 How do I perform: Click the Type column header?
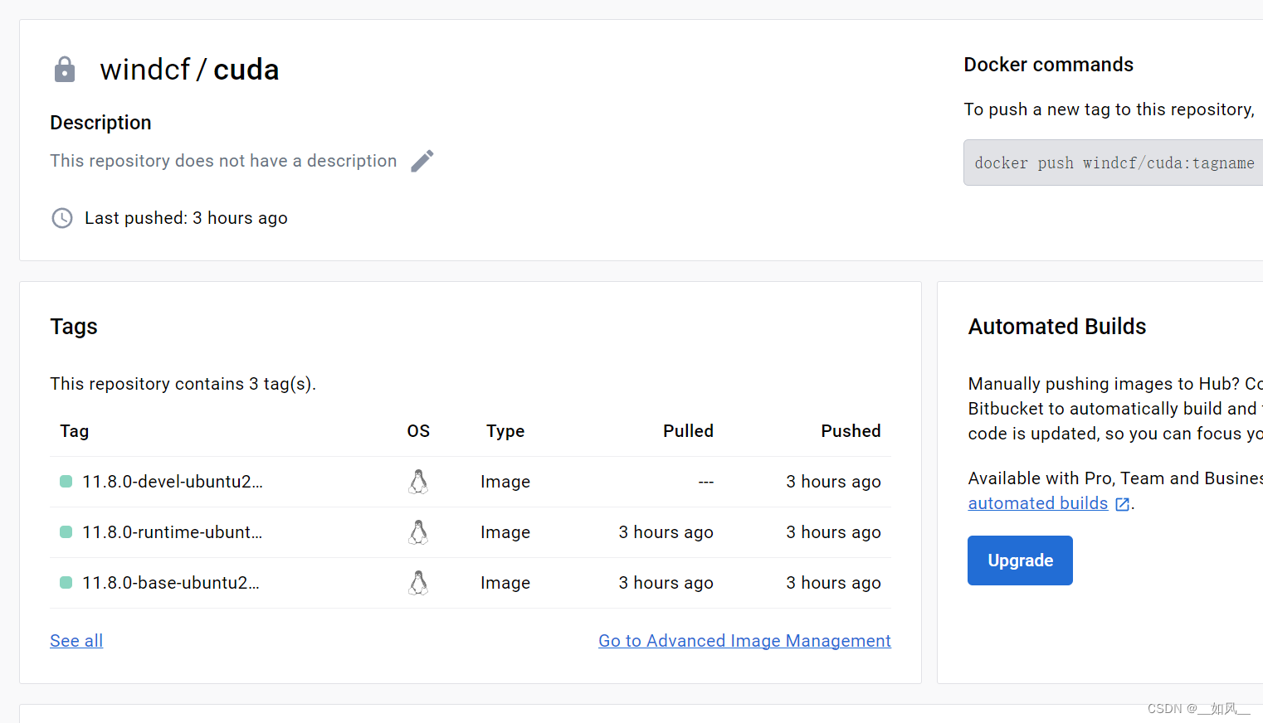(505, 431)
